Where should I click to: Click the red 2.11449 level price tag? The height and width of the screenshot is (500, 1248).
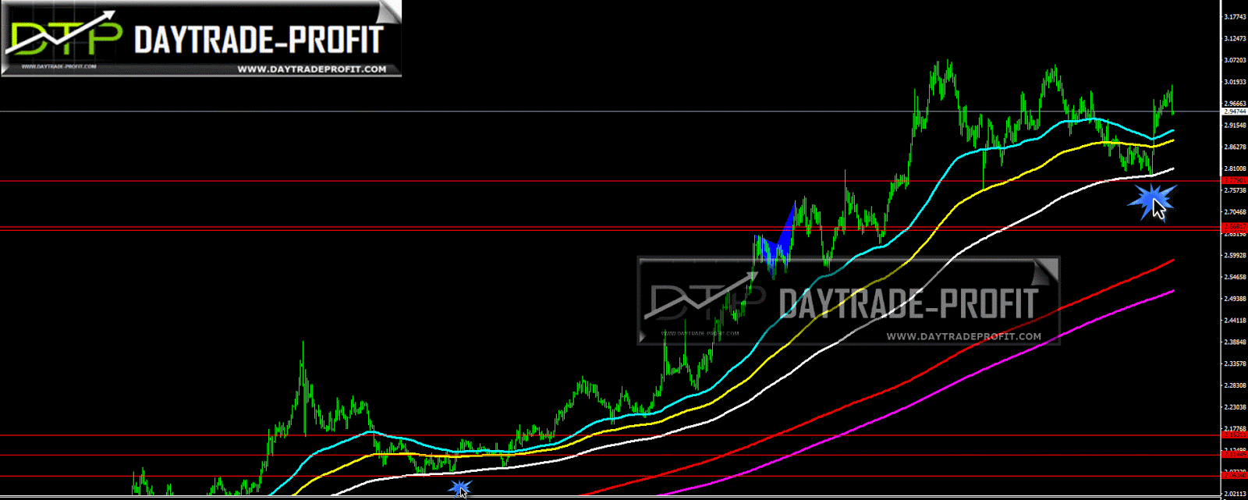tap(1235, 455)
